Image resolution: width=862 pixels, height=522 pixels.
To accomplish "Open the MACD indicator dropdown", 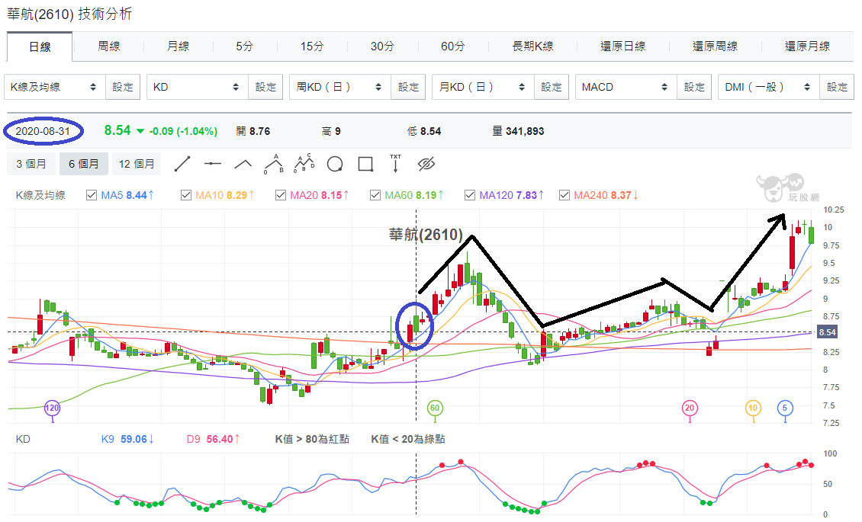I will [x=626, y=87].
